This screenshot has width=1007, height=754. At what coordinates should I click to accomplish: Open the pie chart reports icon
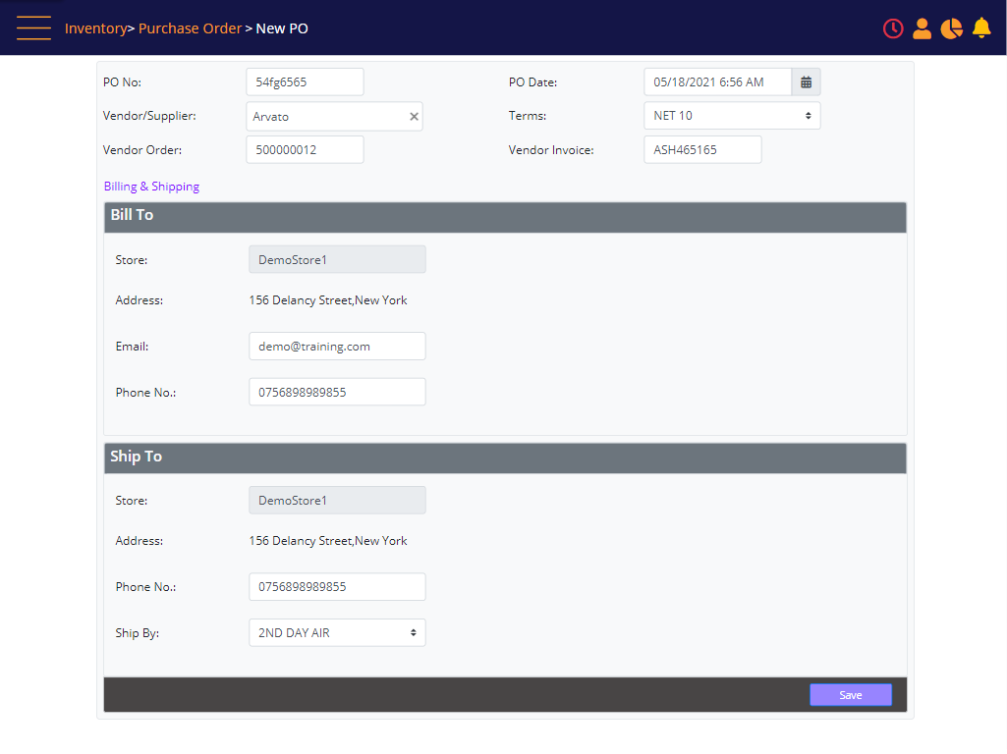[951, 28]
